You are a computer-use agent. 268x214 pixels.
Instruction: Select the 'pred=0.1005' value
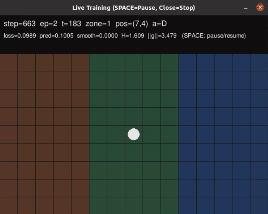pyautogui.click(x=57, y=36)
